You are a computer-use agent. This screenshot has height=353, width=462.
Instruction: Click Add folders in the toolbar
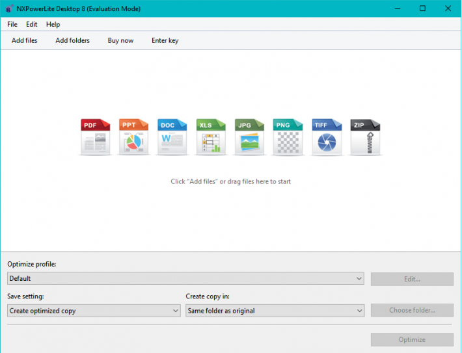[72, 40]
